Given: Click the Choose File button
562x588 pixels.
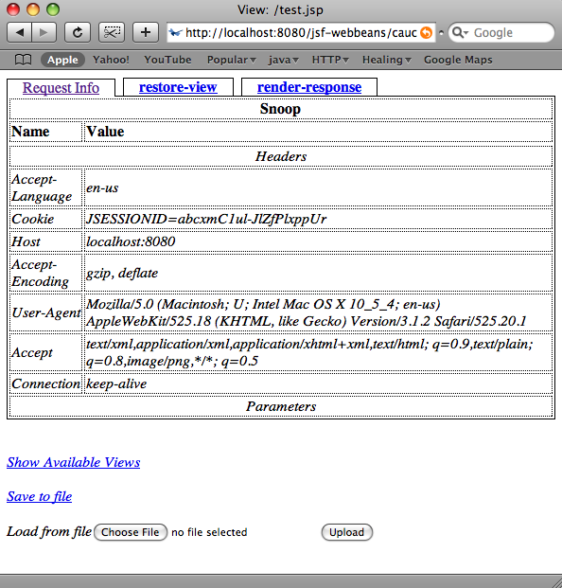Looking at the screenshot, I should coord(131,532).
